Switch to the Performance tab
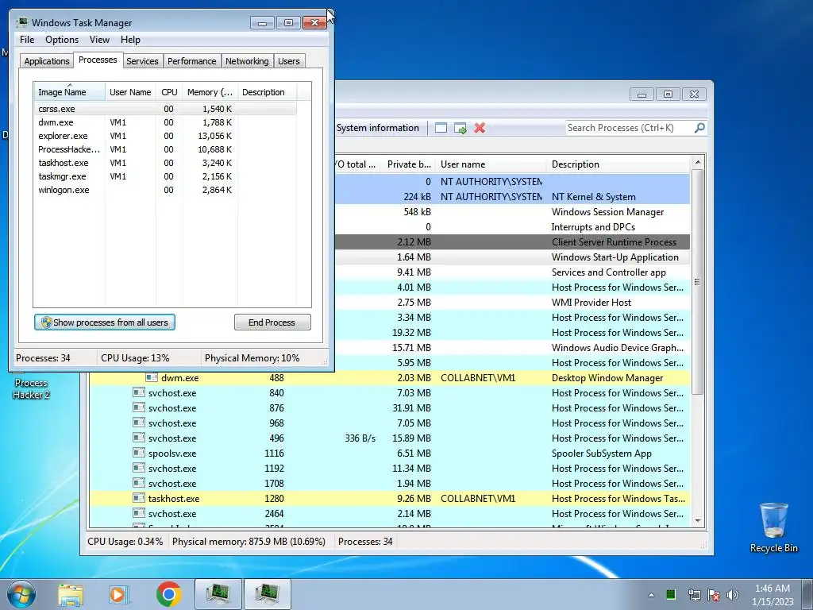The image size is (813, 610). (x=192, y=61)
